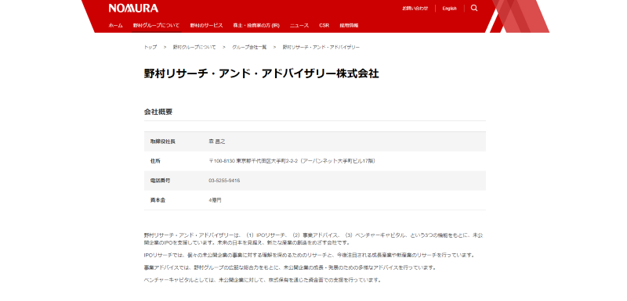Image resolution: width=627 pixels, height=301 pixels.
Task: Open 野村グループについて menu item
Action: [x=156, y=25]
